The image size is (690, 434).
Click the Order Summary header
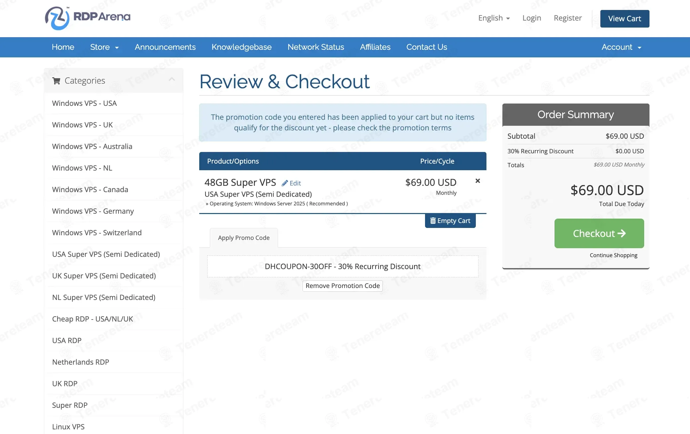coord(576,114)
